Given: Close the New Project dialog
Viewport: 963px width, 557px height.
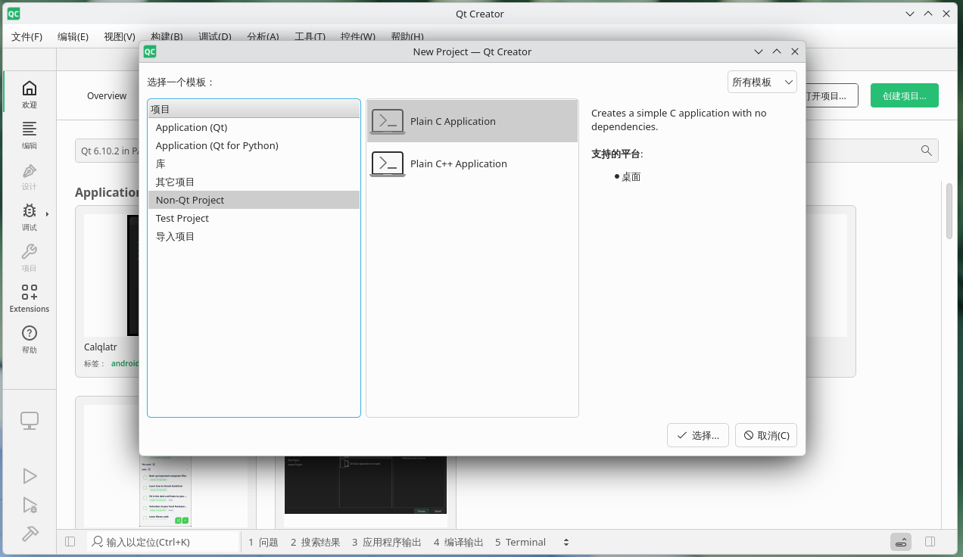Looking at the screenshot, I should pos(795,51).
